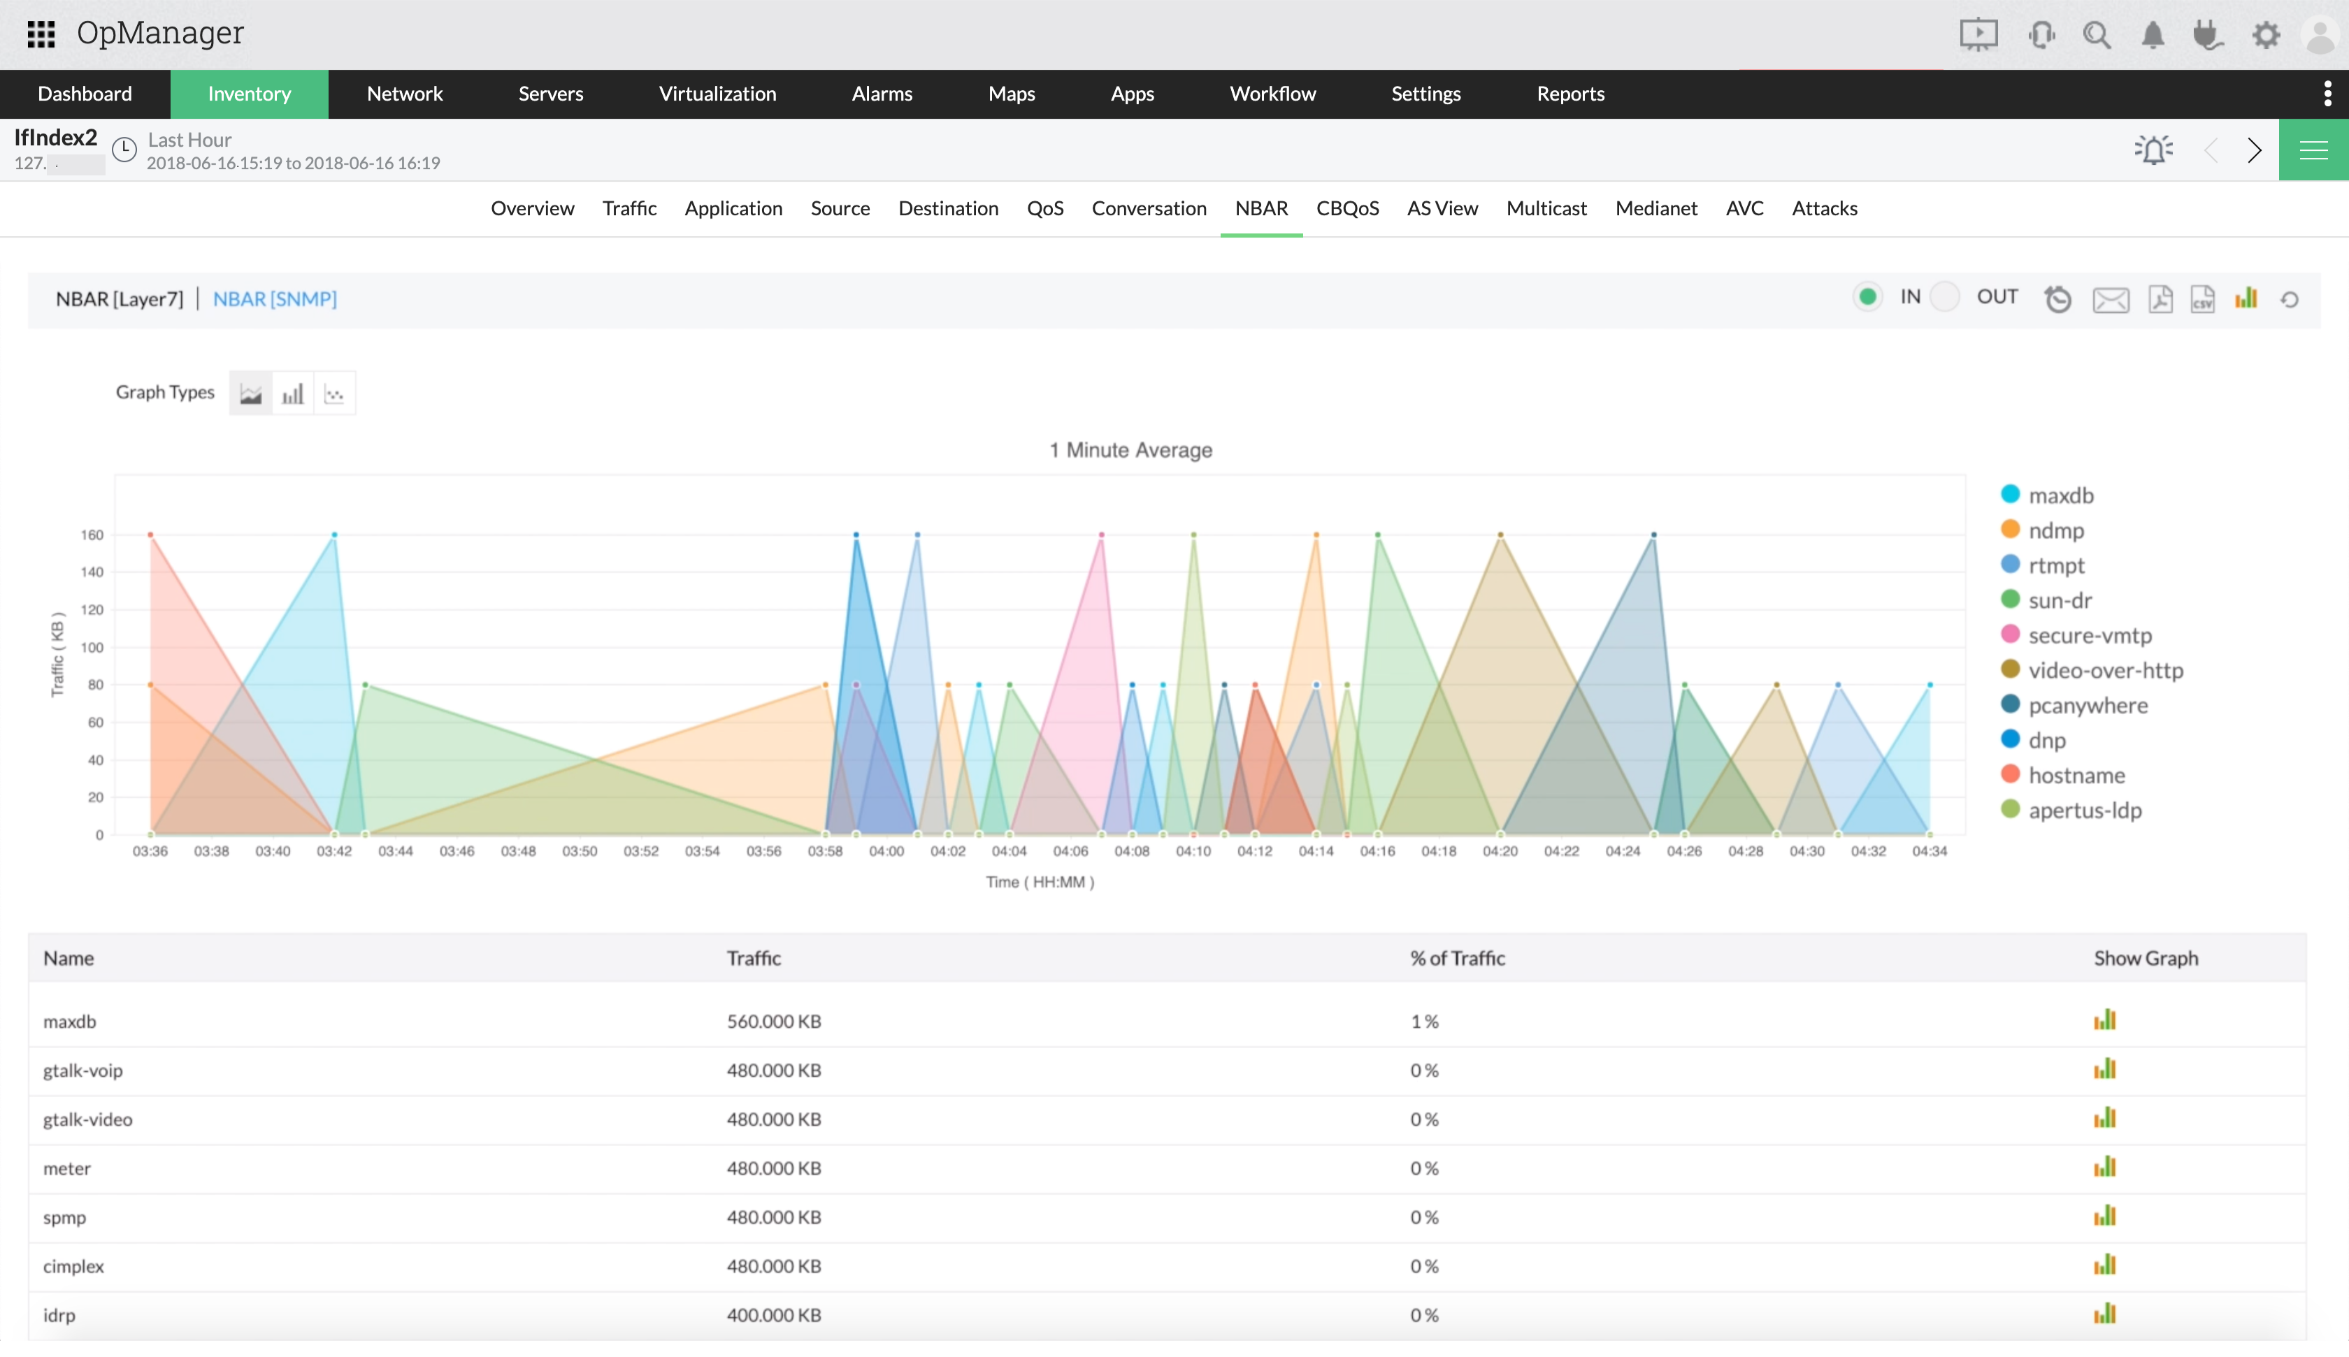This screenshot has height=1357, width=2349.
Task: Open the three-dot overflow menu
Action: [x=2327, y=94]
